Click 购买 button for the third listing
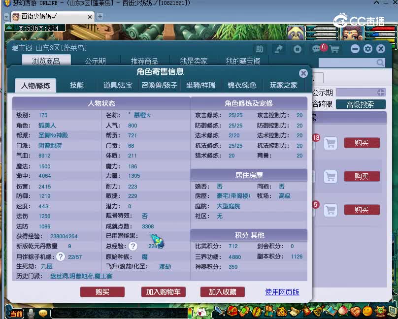This screenshot has height=319, width=398. click(x=362, y=210)
